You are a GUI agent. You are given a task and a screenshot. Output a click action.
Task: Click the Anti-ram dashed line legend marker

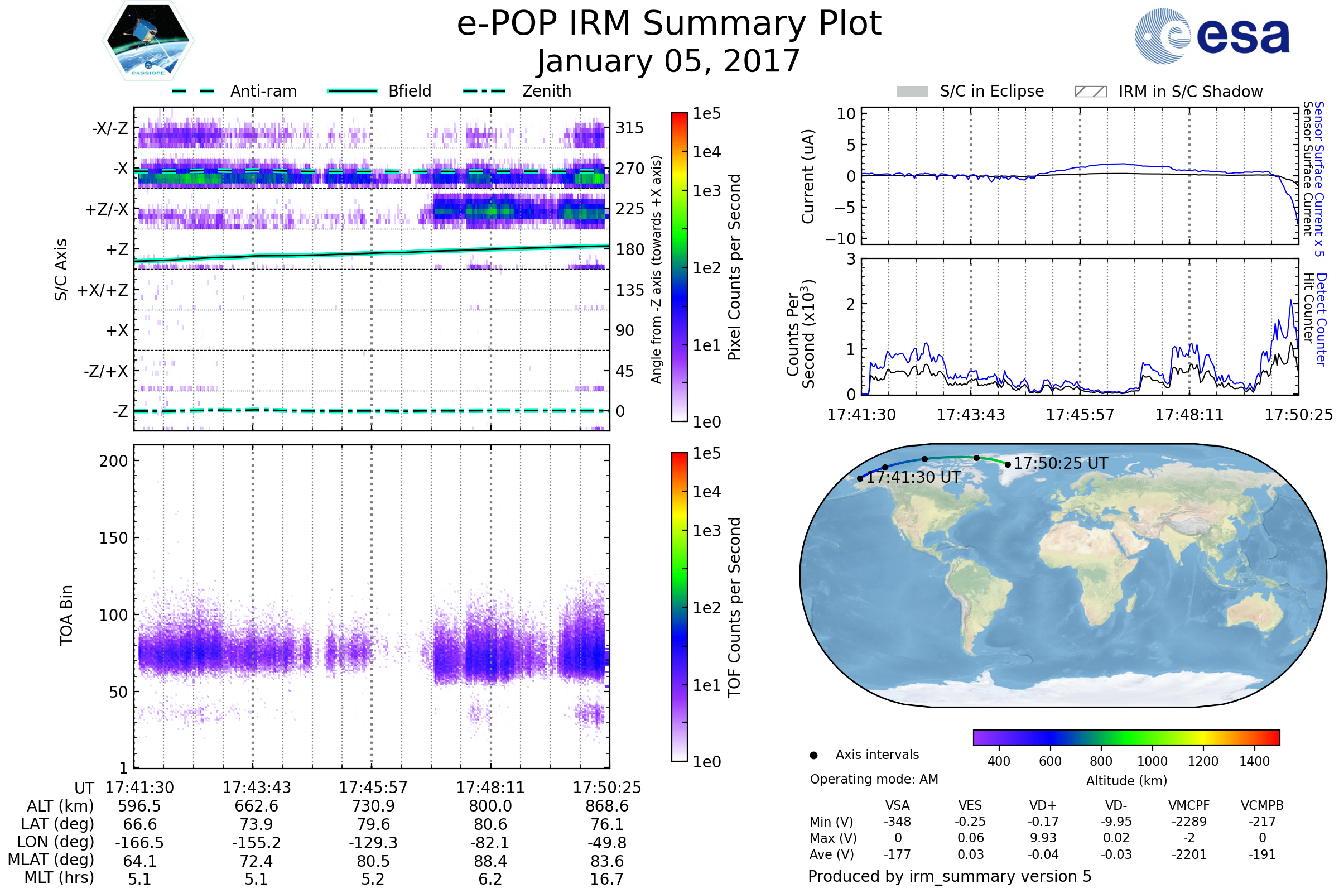pos(193,91)
